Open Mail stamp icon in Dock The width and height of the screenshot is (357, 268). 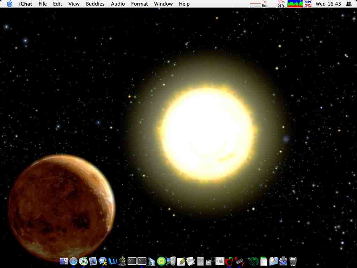93,261
